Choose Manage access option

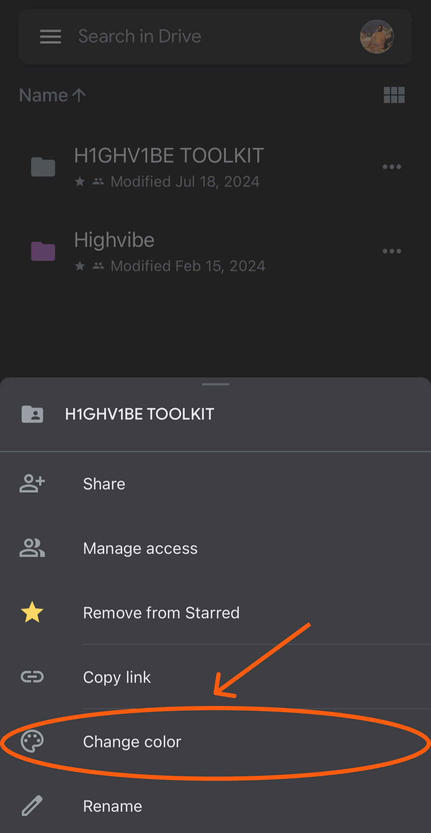click(x=140, y=548)
